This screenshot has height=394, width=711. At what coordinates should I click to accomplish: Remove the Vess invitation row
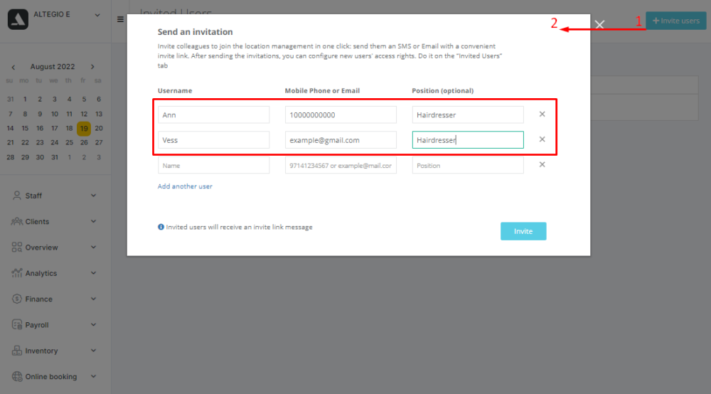542,139
